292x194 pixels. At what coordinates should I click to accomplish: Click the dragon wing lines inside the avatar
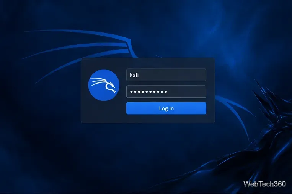click(x=98, y=81)
